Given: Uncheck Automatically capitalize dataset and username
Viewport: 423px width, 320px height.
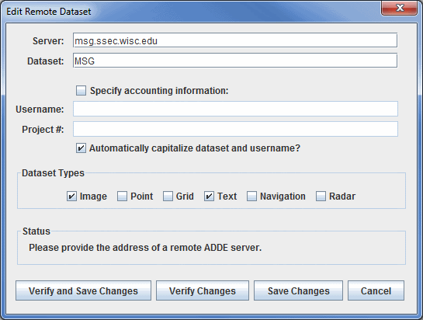Looking at the screenshot, I should [81, 148].
